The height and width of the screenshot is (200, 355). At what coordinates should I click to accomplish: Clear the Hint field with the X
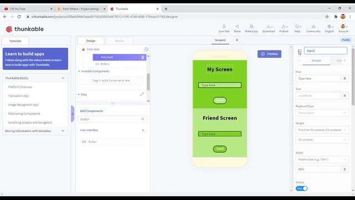[x=344, y=78]
